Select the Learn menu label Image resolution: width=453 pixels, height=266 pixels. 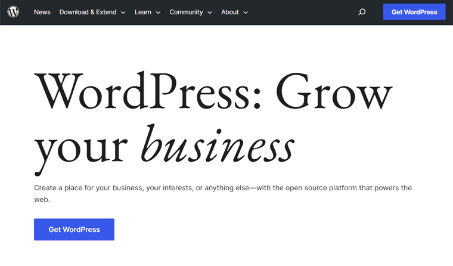coord(143,12)
